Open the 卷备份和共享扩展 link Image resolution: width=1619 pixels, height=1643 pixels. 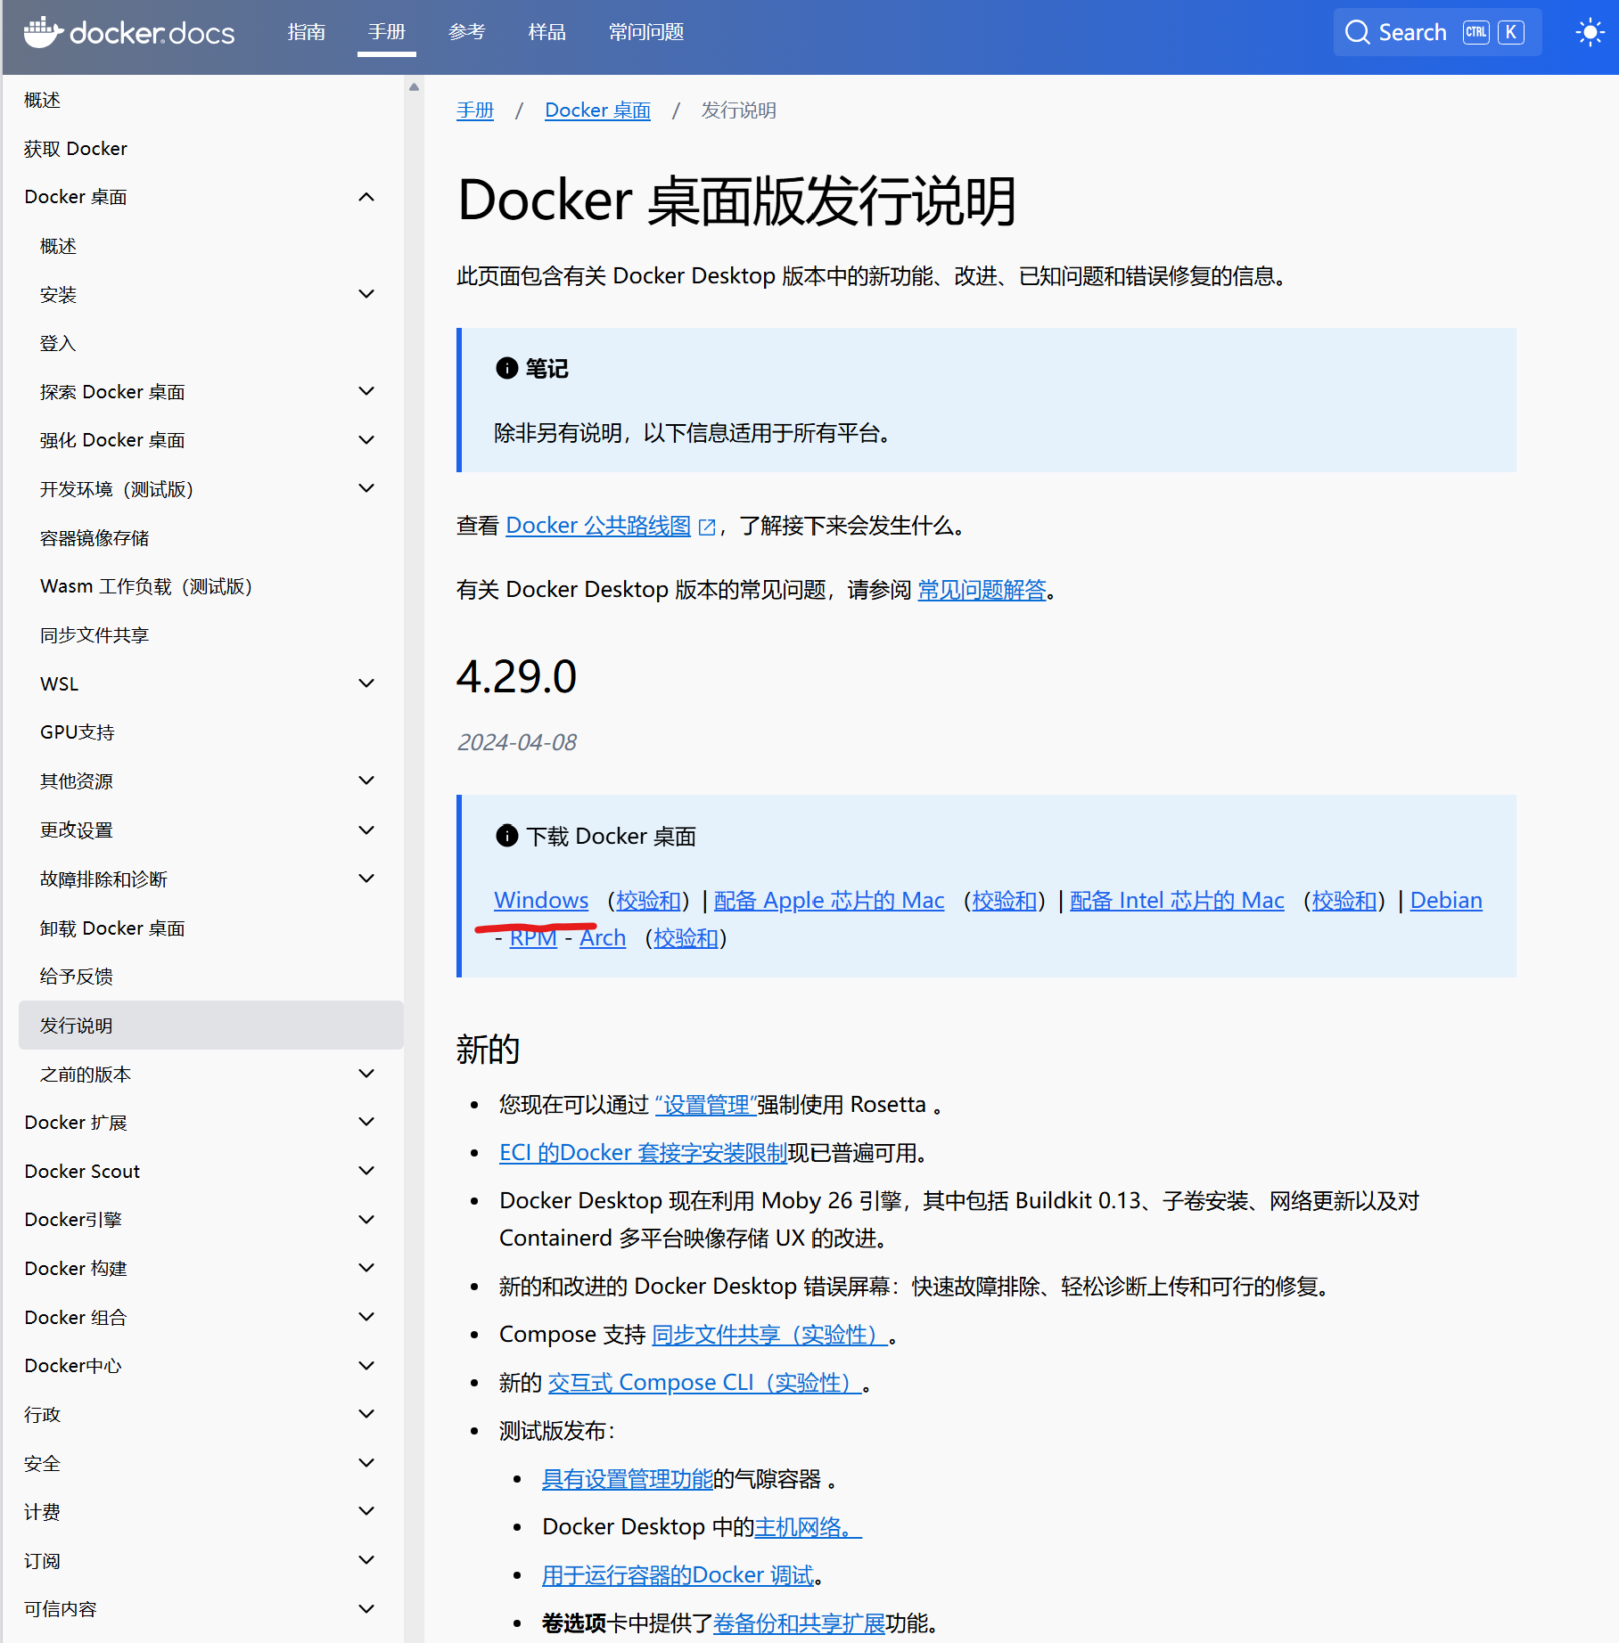pyautogui.click(x=799, y=1623)
